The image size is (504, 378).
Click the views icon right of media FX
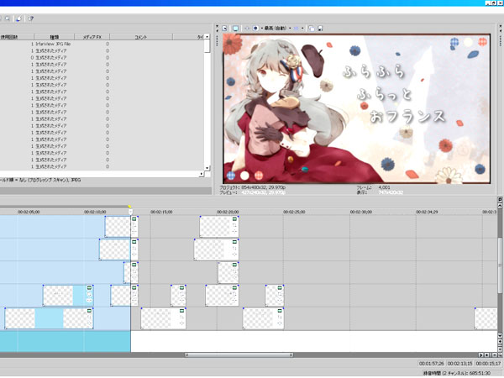click(x=30, y=18)
